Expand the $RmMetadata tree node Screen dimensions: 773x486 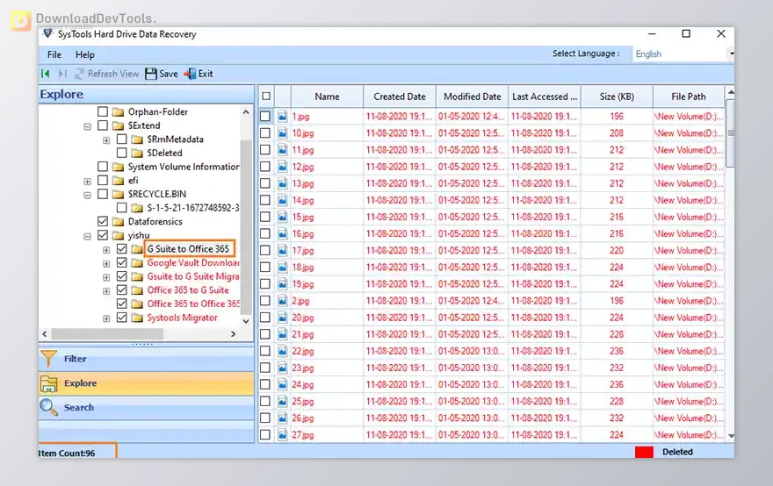(106, 140)
